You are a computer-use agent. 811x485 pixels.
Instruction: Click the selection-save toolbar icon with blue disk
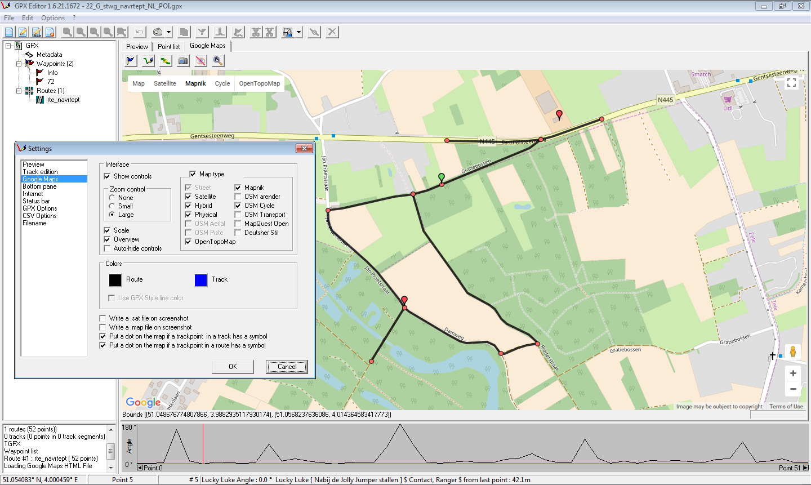(x=288, y=32)
